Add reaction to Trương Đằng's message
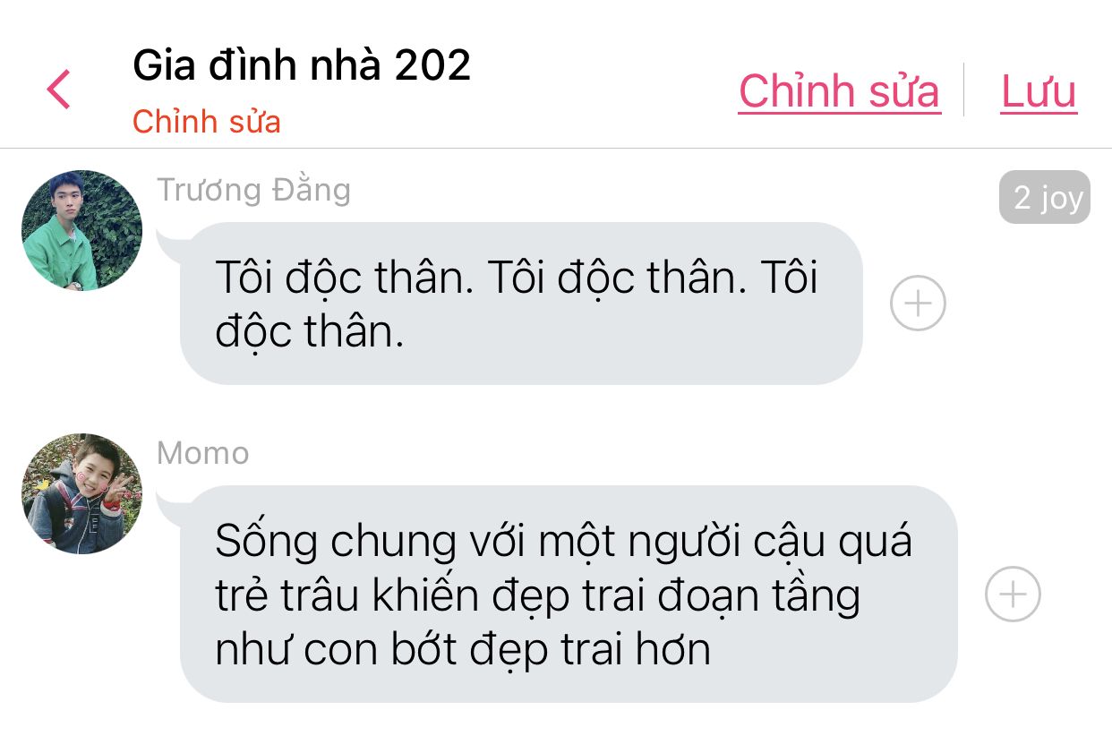The height and width of the screenshot is (753, 1112). click(918, 304)
